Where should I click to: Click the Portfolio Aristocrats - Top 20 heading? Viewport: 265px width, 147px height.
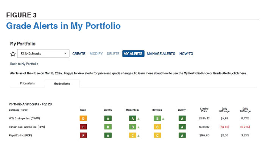point(30,104)
